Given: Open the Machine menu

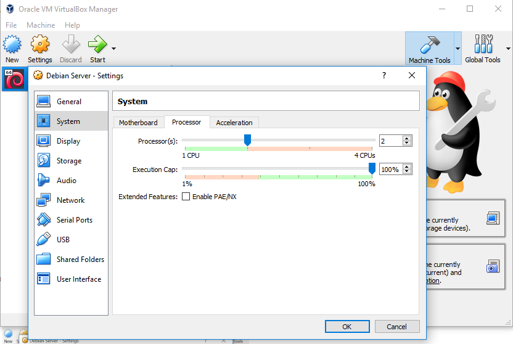Looking at the screenshot, I should (41, 25).
